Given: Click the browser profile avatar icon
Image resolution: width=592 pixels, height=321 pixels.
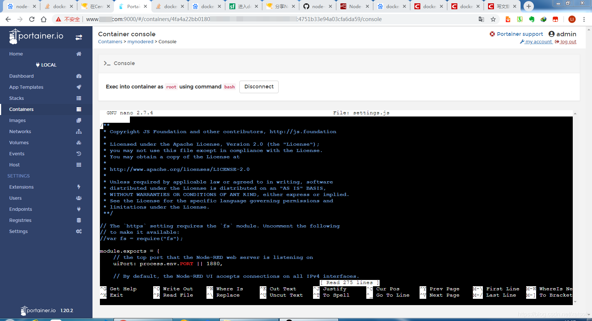Looking at the screenshot, I should 572,19.
